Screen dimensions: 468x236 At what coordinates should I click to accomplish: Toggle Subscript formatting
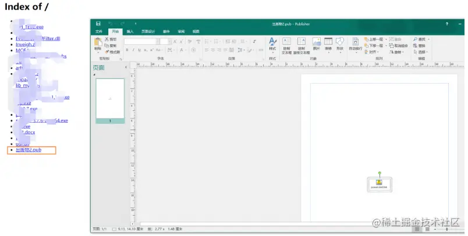point(146,50)
